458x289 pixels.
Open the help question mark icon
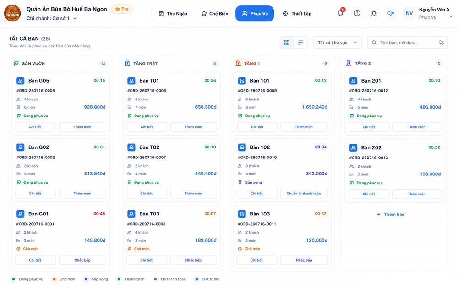point(357,13)
